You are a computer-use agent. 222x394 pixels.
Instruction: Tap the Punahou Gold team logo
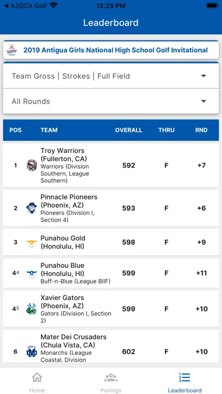32,242
